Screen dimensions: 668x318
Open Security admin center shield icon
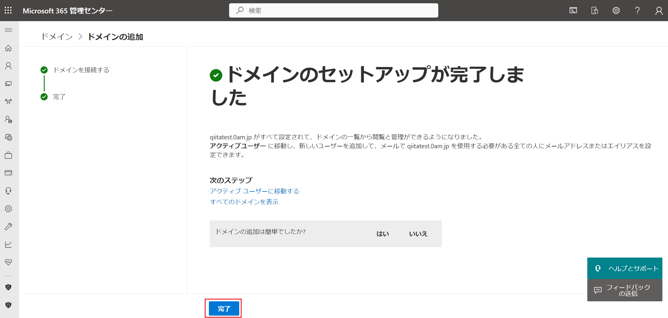click(8, 287)
